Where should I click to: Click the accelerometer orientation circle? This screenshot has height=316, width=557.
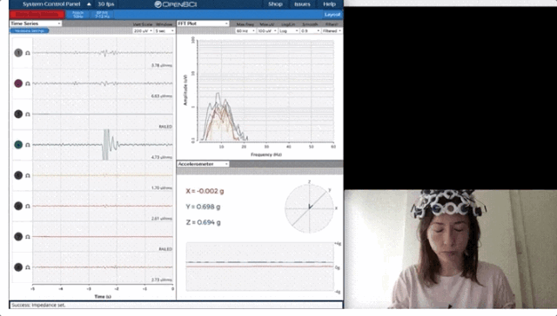click(310, 208)
